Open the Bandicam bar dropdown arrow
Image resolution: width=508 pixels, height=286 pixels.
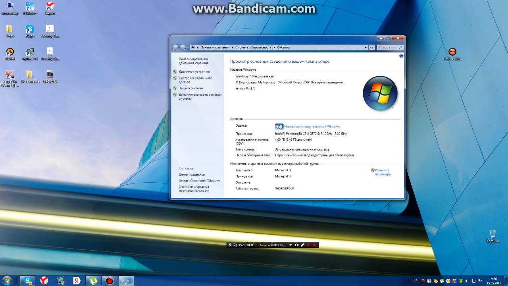291,245
